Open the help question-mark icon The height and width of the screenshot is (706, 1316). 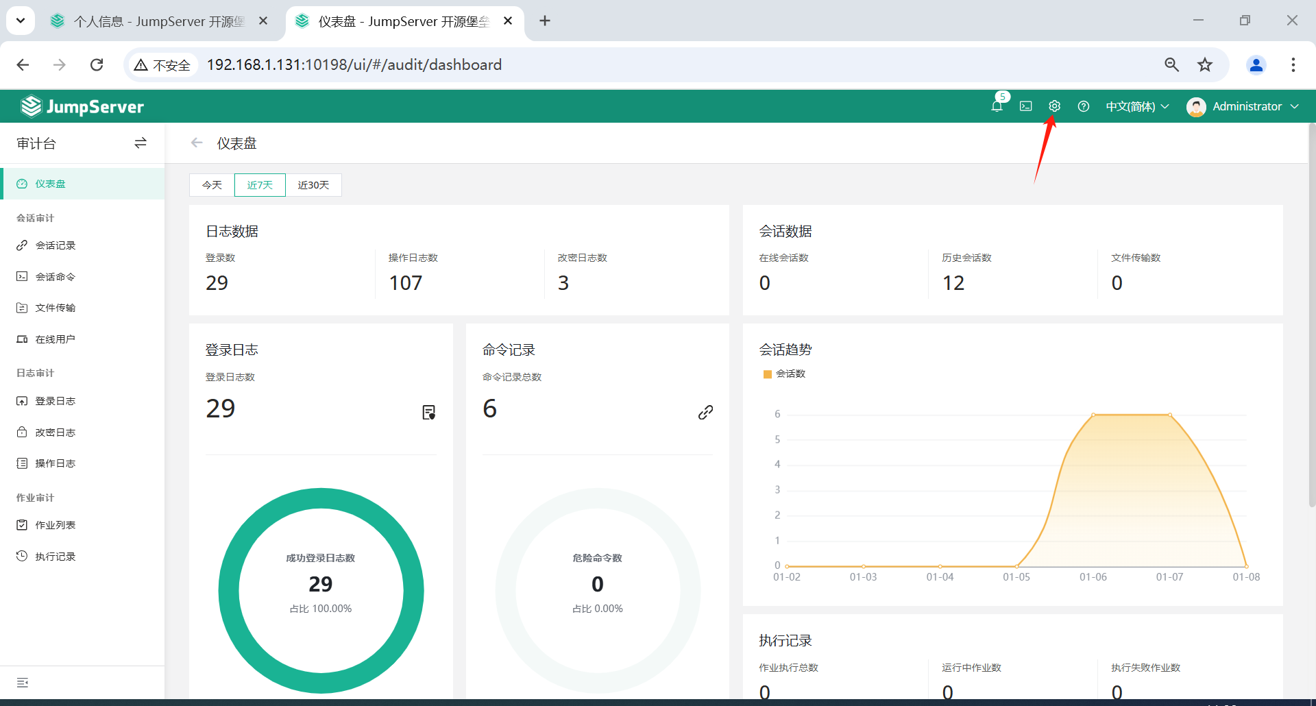pyautogui.click(x=1083, y=106)
